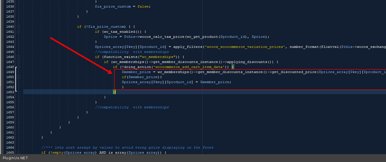Collapse the function_exists block at line 1646
Viewport: 386px width, 162px height.
point(19,57)
